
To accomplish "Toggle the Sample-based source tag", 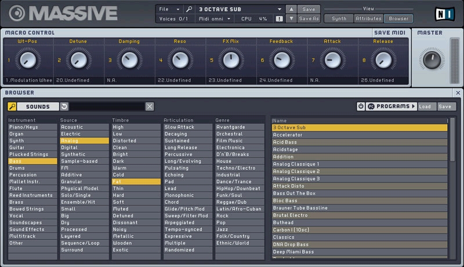I will pyautogui.click(x=84, y=161).
